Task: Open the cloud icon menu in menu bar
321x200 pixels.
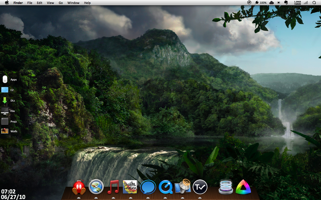Action: pos(272,2)
